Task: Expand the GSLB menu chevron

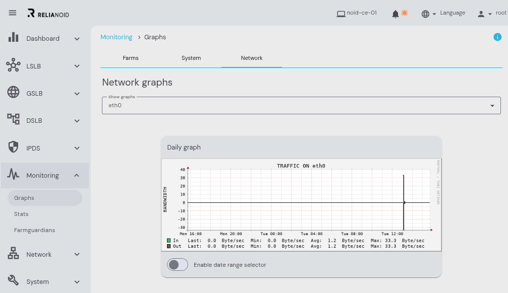Action: click(77, 94)
